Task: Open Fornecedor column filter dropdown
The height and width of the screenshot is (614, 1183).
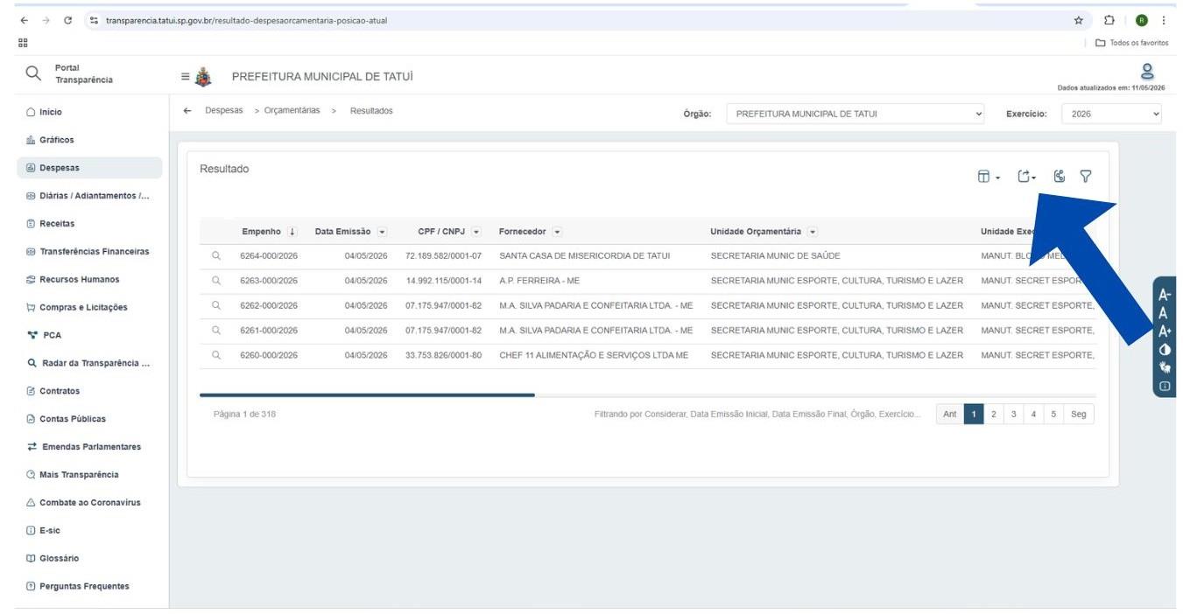Action: 557,232
